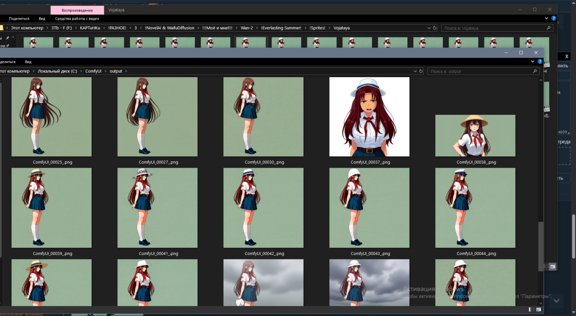Open address history dropdown in Vojataya window
The width and height of the screenshot is (576, 316).
pos(429,28)
